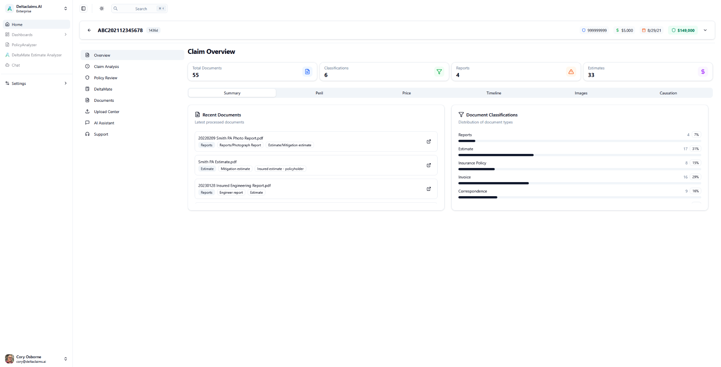
Task: Expand the claim header details chevron
Action: 705,30
